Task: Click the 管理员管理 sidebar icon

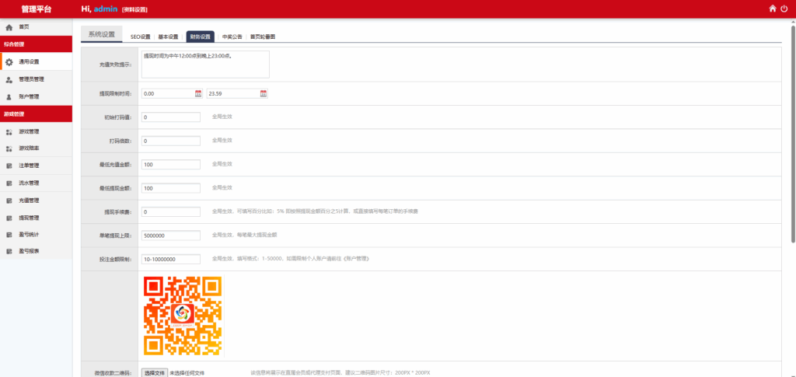Action: coord(9,79)
